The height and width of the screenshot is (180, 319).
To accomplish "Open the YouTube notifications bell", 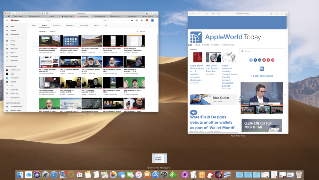I will coord(146,20).
